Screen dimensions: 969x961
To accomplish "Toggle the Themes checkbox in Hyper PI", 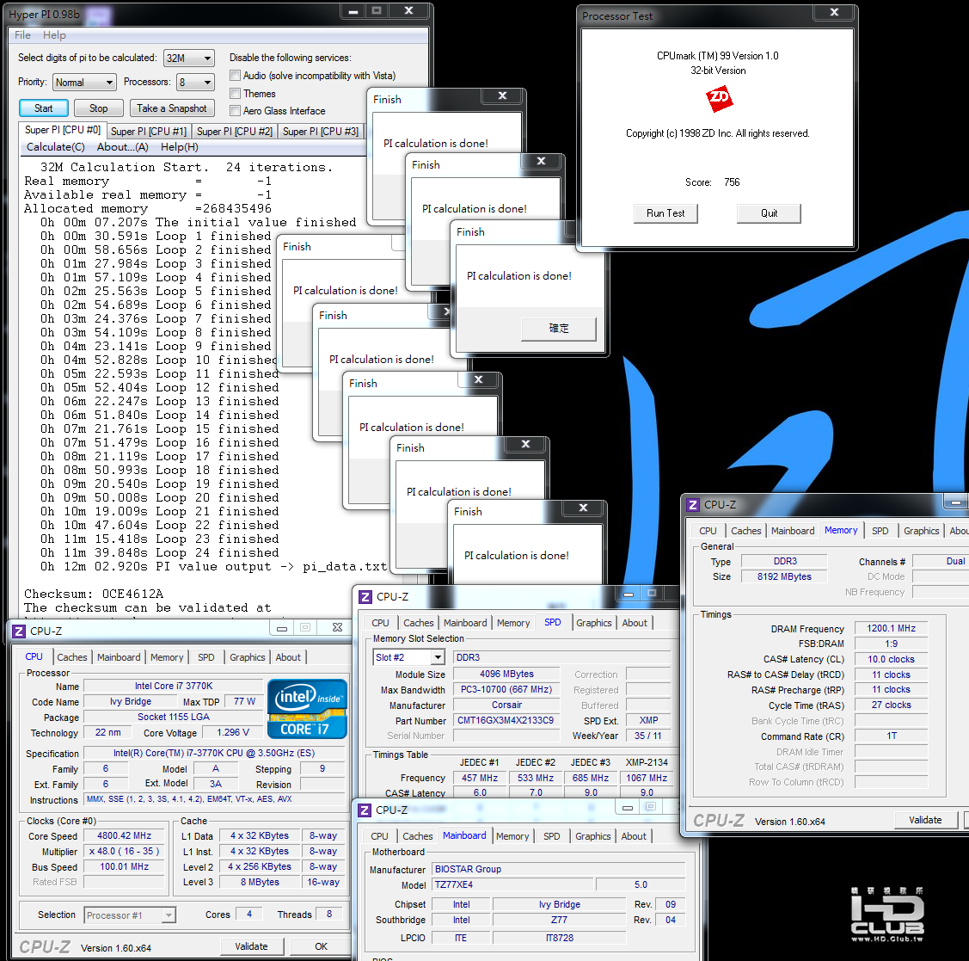I will point(235,94).
